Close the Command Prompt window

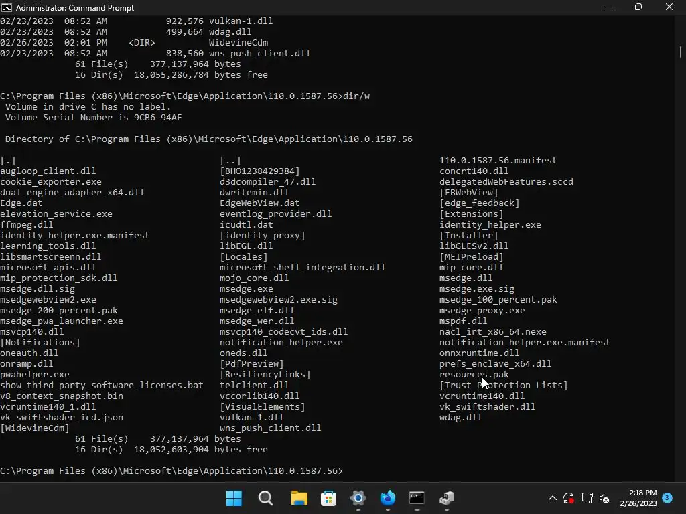pyautogui.click(x=669, y=7)
